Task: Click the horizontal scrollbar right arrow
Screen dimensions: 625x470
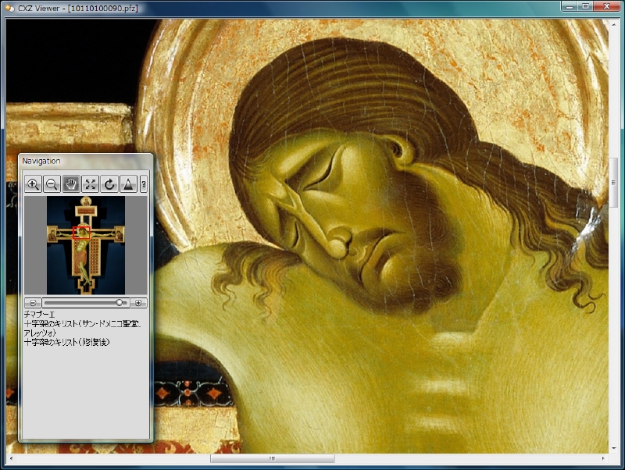Action: [603, 458]
